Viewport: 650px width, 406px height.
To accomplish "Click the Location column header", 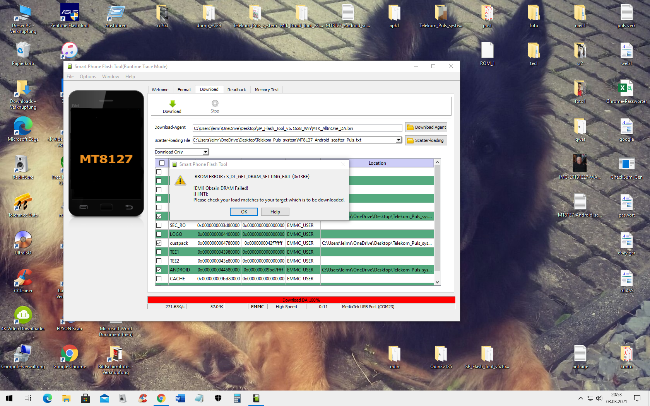I will pos(377,163).
